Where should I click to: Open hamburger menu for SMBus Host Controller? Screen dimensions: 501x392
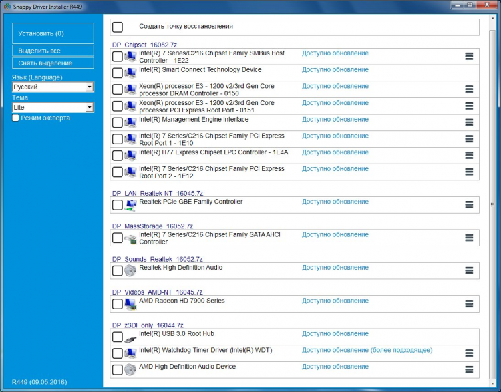[469, 57]
